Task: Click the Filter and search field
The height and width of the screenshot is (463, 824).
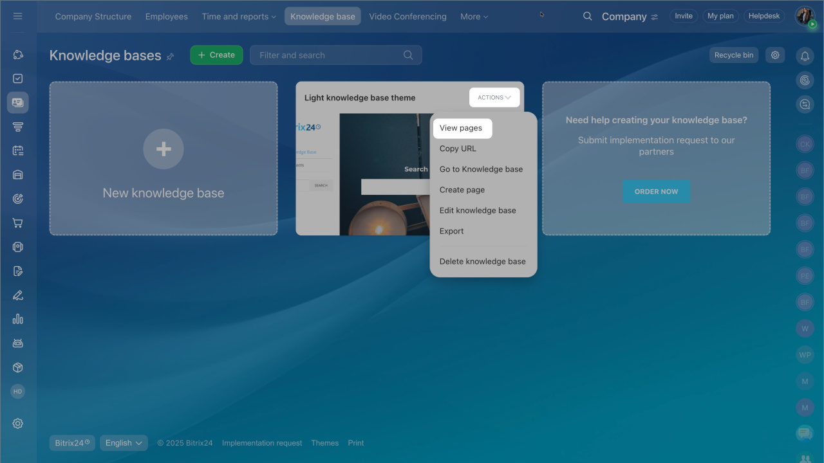Action: tap(328, 55)
